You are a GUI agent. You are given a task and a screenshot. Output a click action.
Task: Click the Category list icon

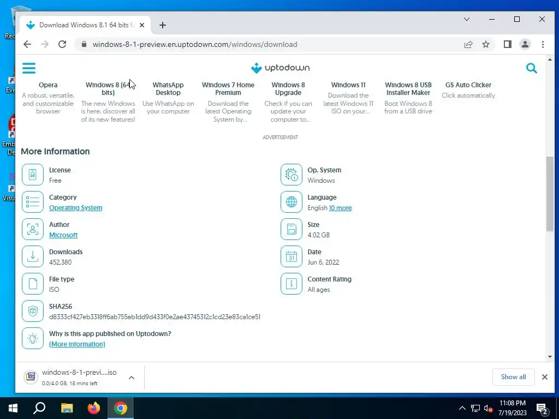coord(32,202)
